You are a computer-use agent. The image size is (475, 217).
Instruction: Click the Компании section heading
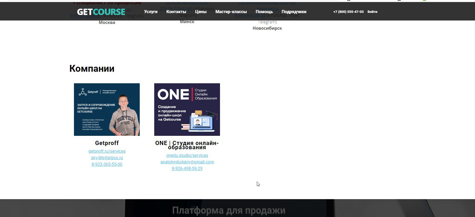[x=92, y=69]
